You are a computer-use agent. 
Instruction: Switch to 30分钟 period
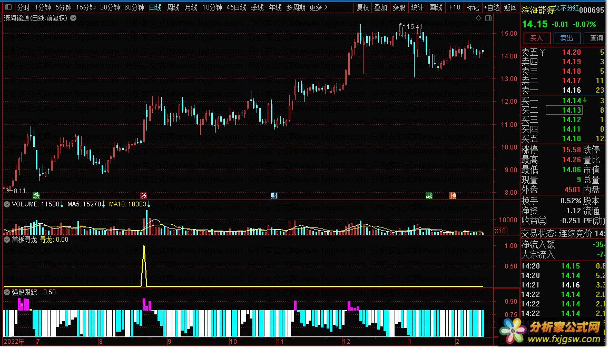click(110, 7)
